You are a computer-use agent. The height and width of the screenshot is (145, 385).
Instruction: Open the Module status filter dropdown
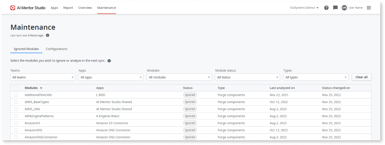click(247, 77)
